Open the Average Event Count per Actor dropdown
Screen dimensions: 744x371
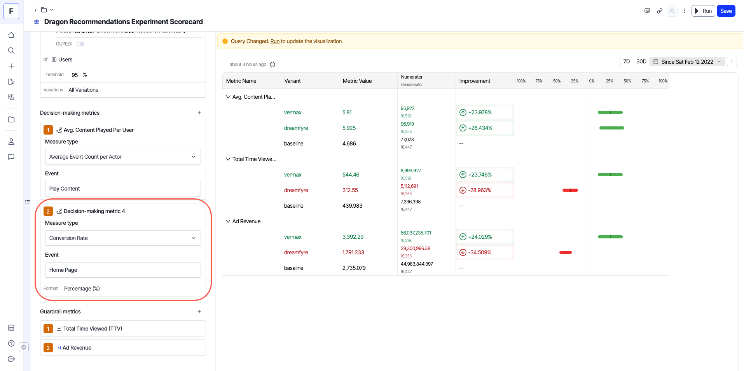click(x=123, y=157)
